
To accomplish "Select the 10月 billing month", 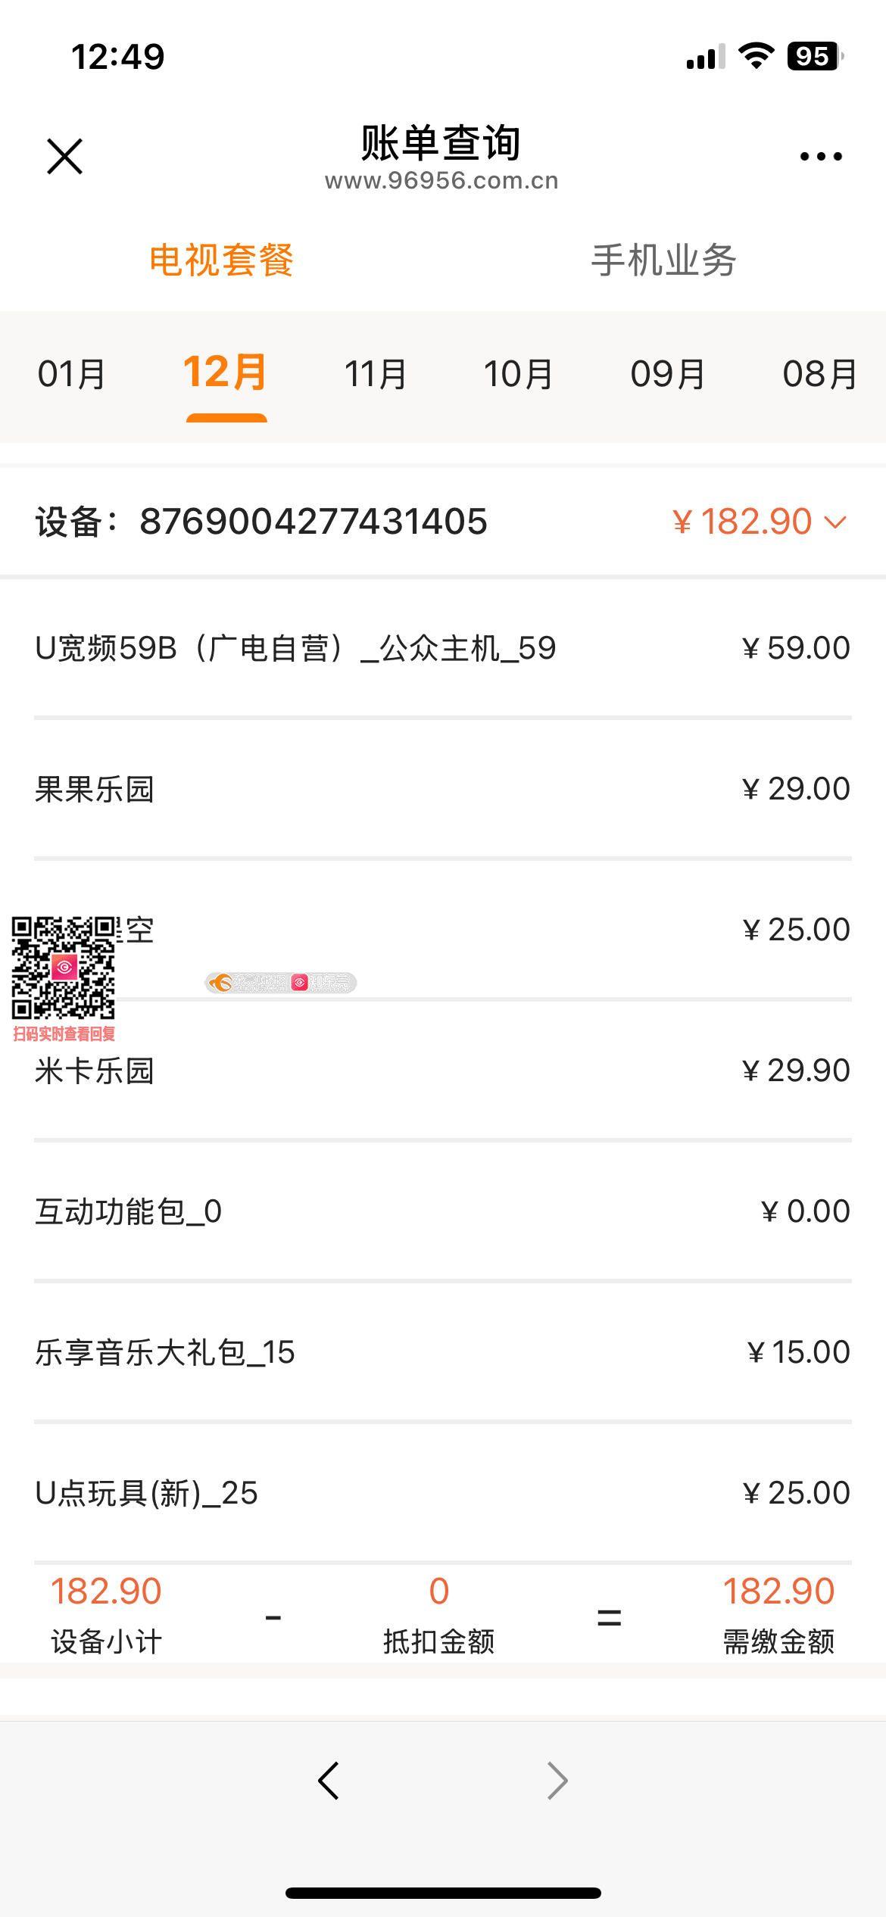I will coord(519,374).
